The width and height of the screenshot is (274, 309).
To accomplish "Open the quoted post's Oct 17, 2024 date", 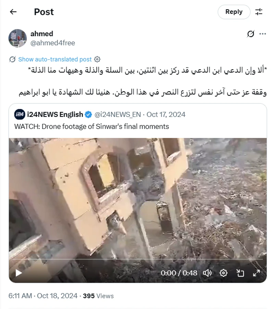I will (x=166, y=114).
